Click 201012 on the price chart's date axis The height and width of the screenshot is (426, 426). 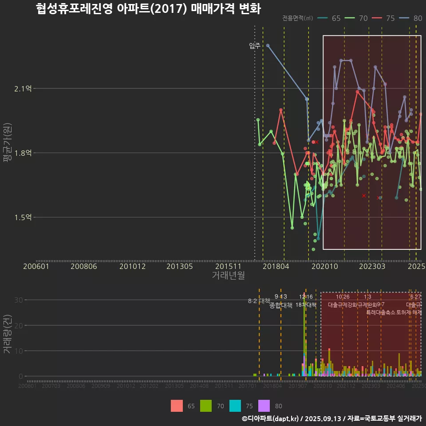point(133,266)
